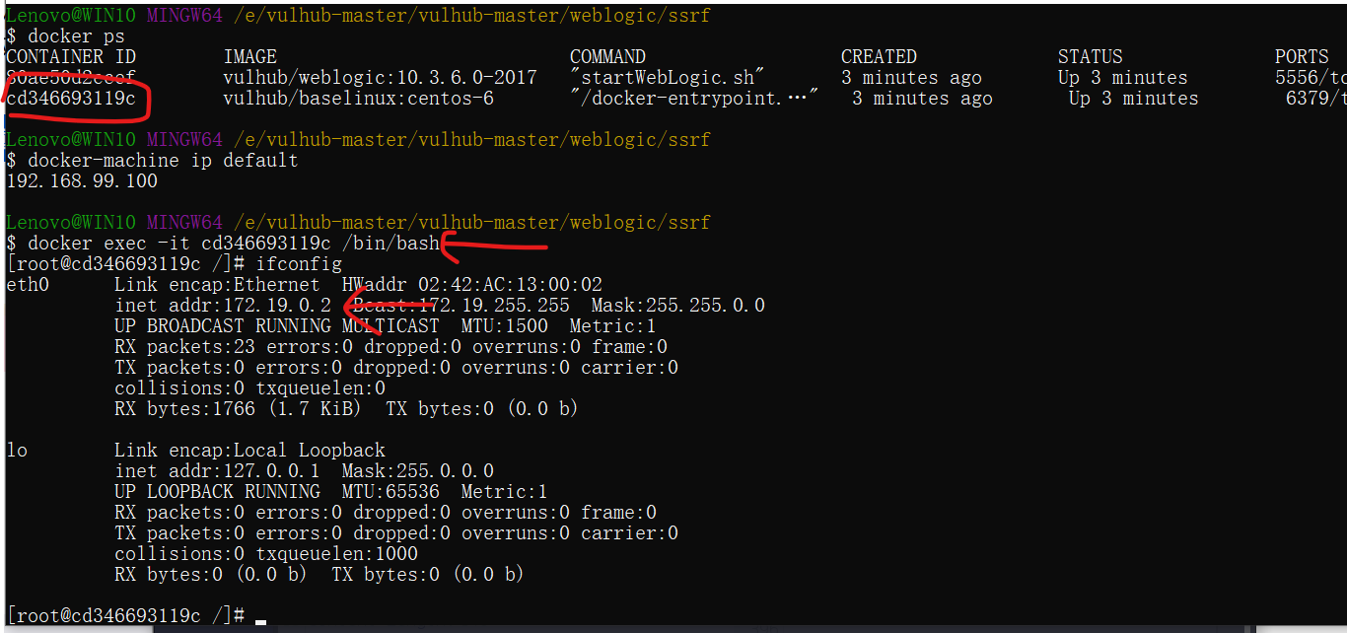Click the 192.168.99.100 IP address output
Viewport: 1347px width, 633px height.
(82, 181)
